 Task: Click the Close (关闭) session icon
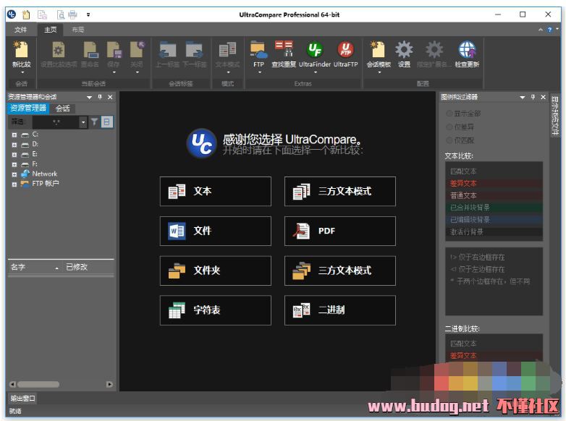pos(137,50)
